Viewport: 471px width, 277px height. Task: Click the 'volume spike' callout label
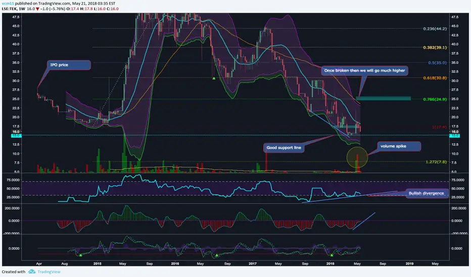point(398,146)
